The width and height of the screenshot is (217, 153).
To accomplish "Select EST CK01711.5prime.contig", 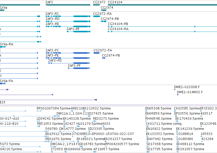I will click(164, 124).
